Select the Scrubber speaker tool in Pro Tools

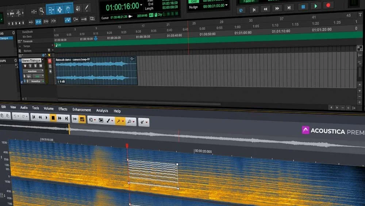pos(78,9)
